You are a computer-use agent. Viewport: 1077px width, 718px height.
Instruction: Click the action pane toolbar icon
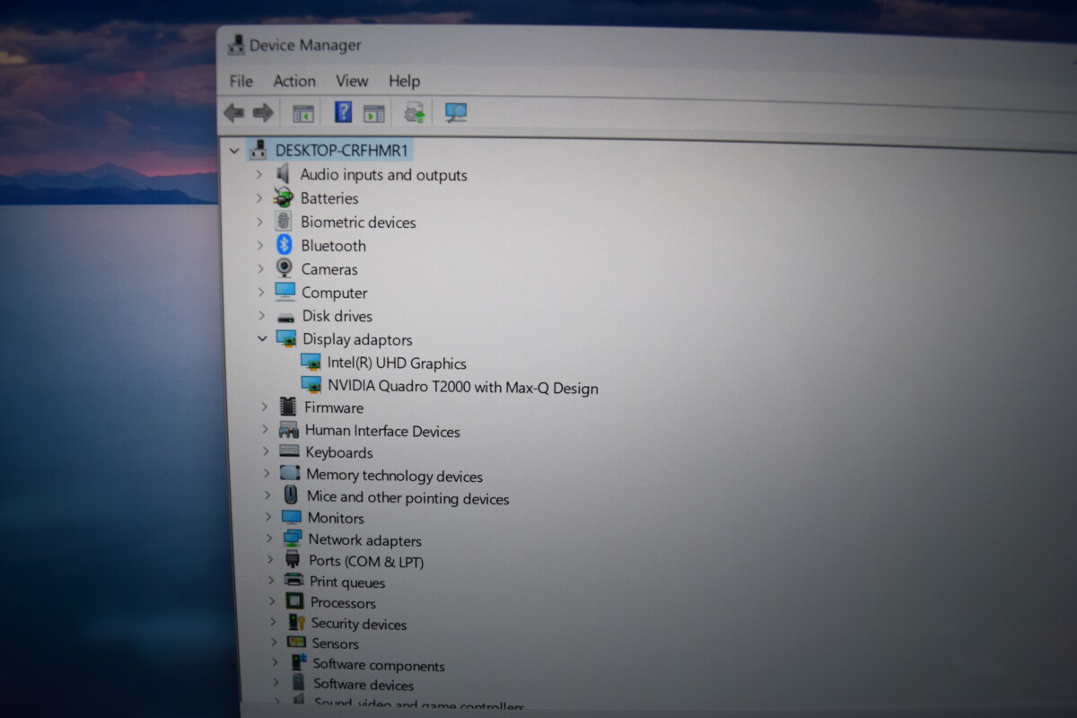(373, 113)
